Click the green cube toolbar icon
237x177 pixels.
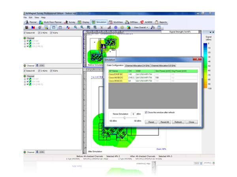click(122, 28)
